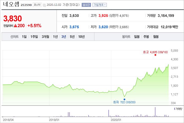
Task: Click the stock code 253590
Action: point(26,5)
